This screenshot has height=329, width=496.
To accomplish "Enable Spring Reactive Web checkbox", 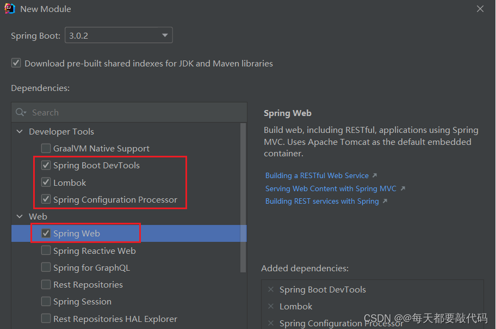I will point(46,251).
